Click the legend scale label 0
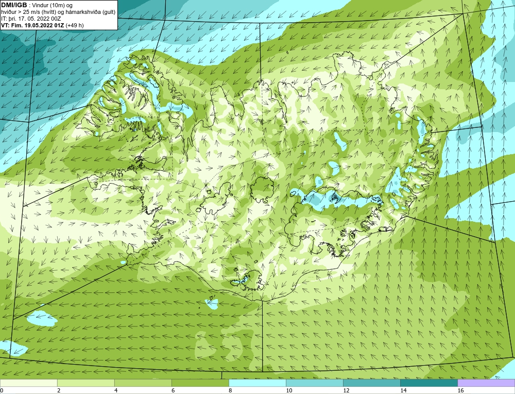 point(2,390)
